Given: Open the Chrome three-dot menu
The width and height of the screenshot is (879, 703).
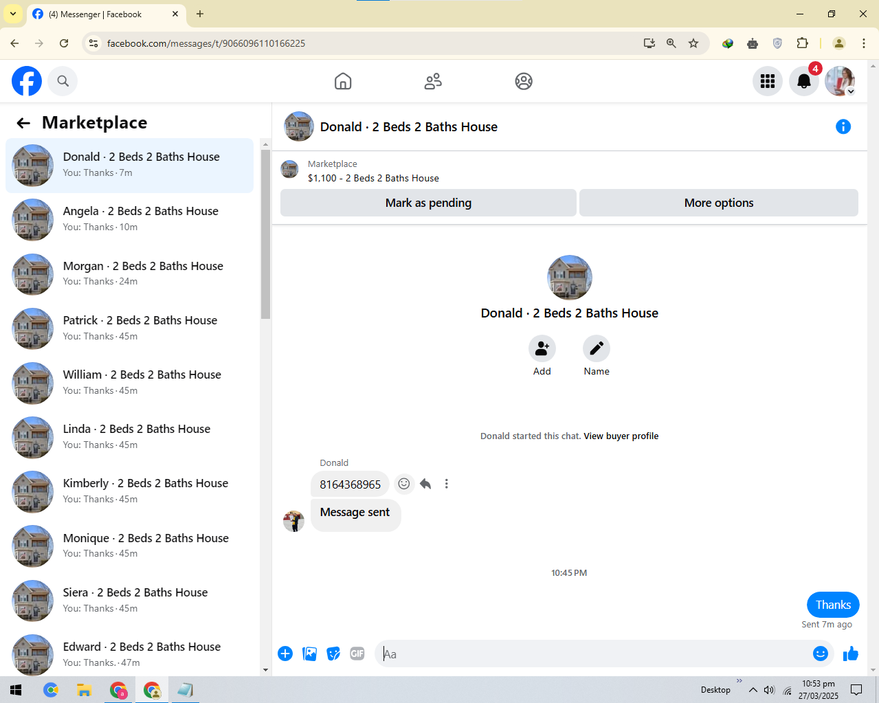Looking at the screenshot, I should pos(864,43).
